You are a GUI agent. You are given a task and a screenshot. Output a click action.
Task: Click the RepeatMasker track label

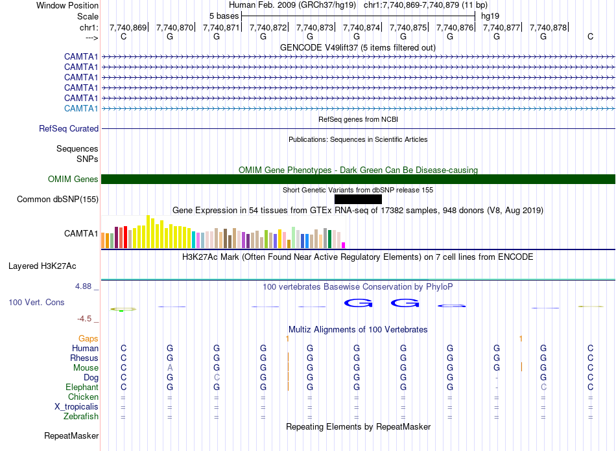tap(71, 435)
